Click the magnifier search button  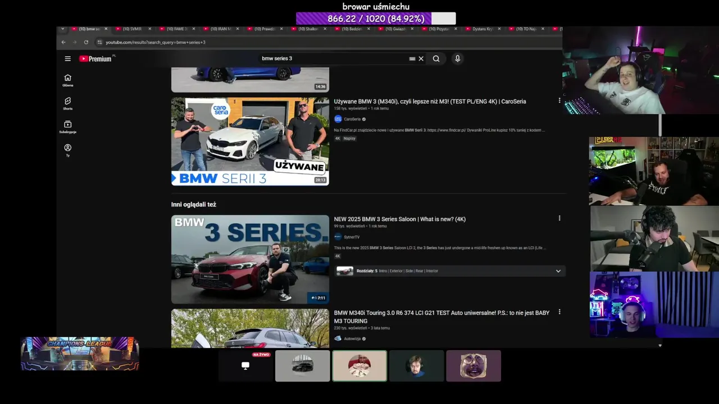(436, 58)
